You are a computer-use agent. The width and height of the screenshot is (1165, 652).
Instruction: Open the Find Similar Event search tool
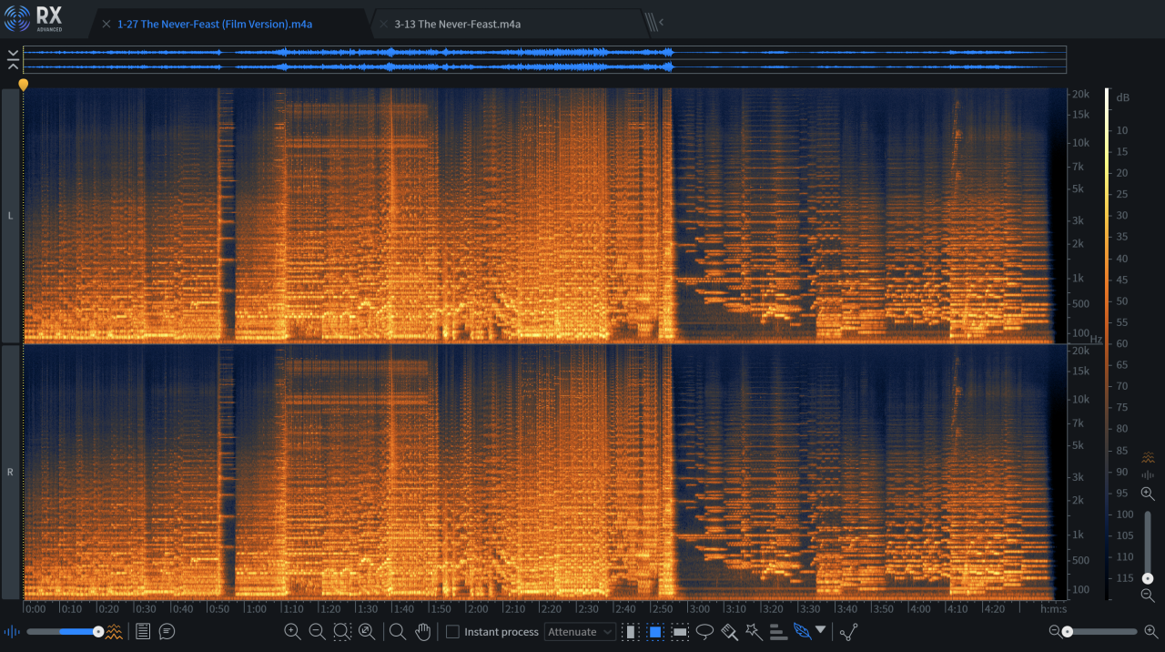pyautogui.click(x=398, y=631)
